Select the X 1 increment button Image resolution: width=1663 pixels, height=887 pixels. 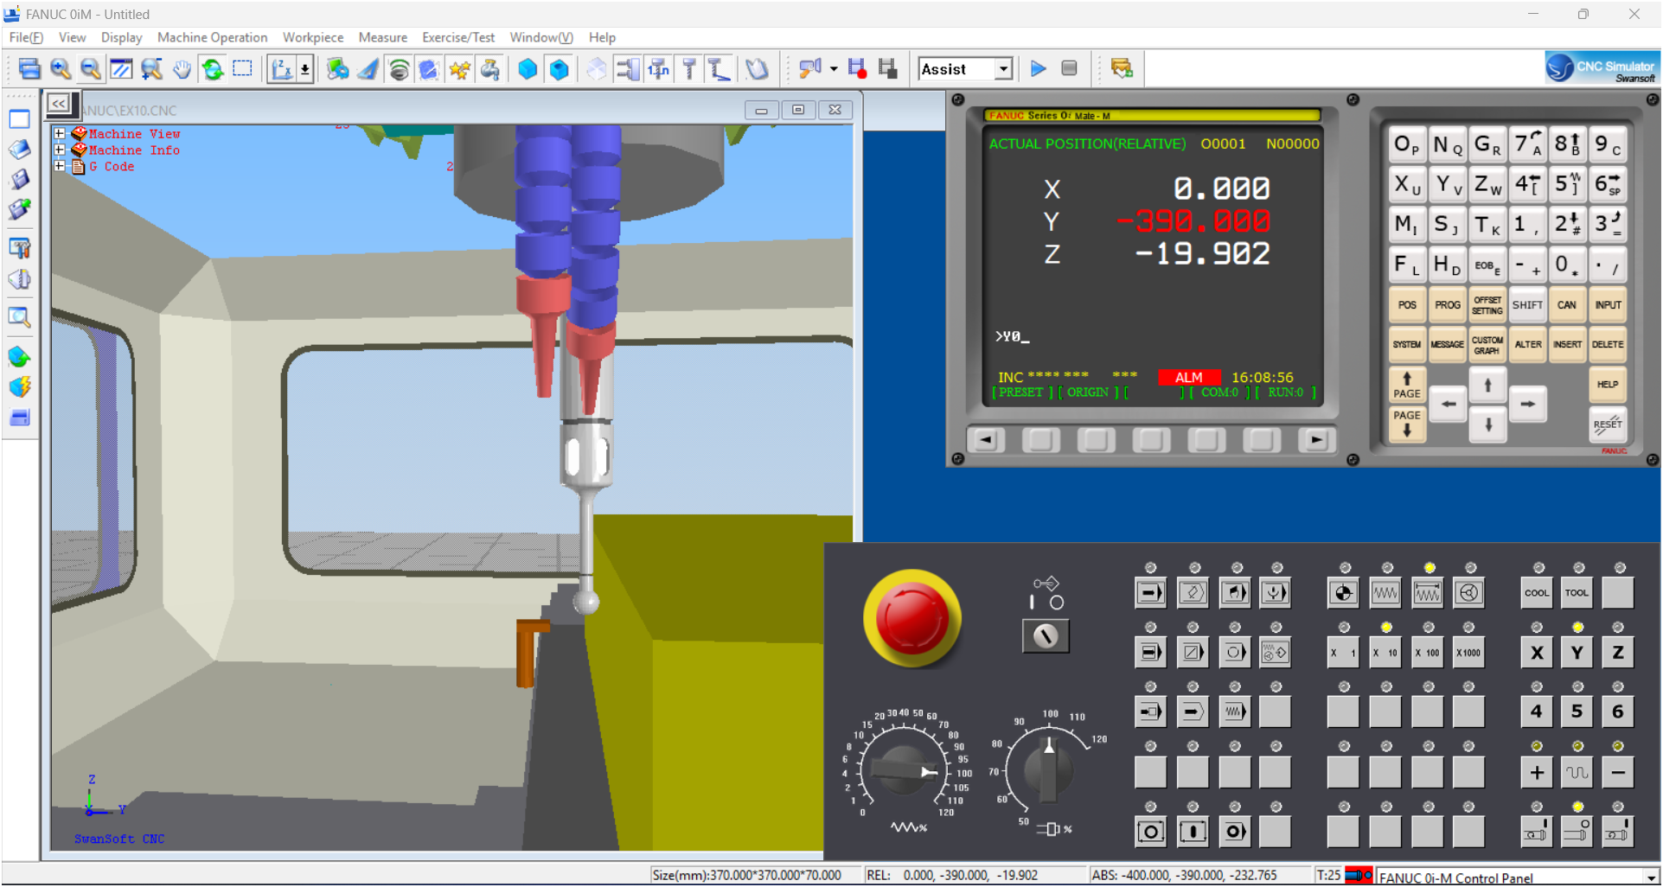point(1343,653)
